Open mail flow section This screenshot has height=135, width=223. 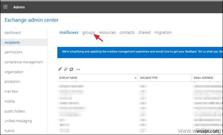(11, 91)
